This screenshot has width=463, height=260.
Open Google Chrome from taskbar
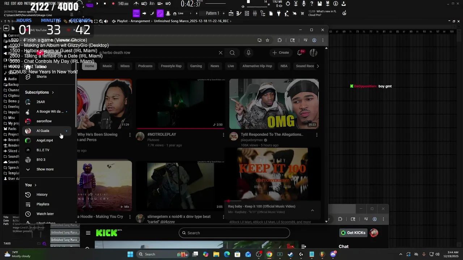269,254
